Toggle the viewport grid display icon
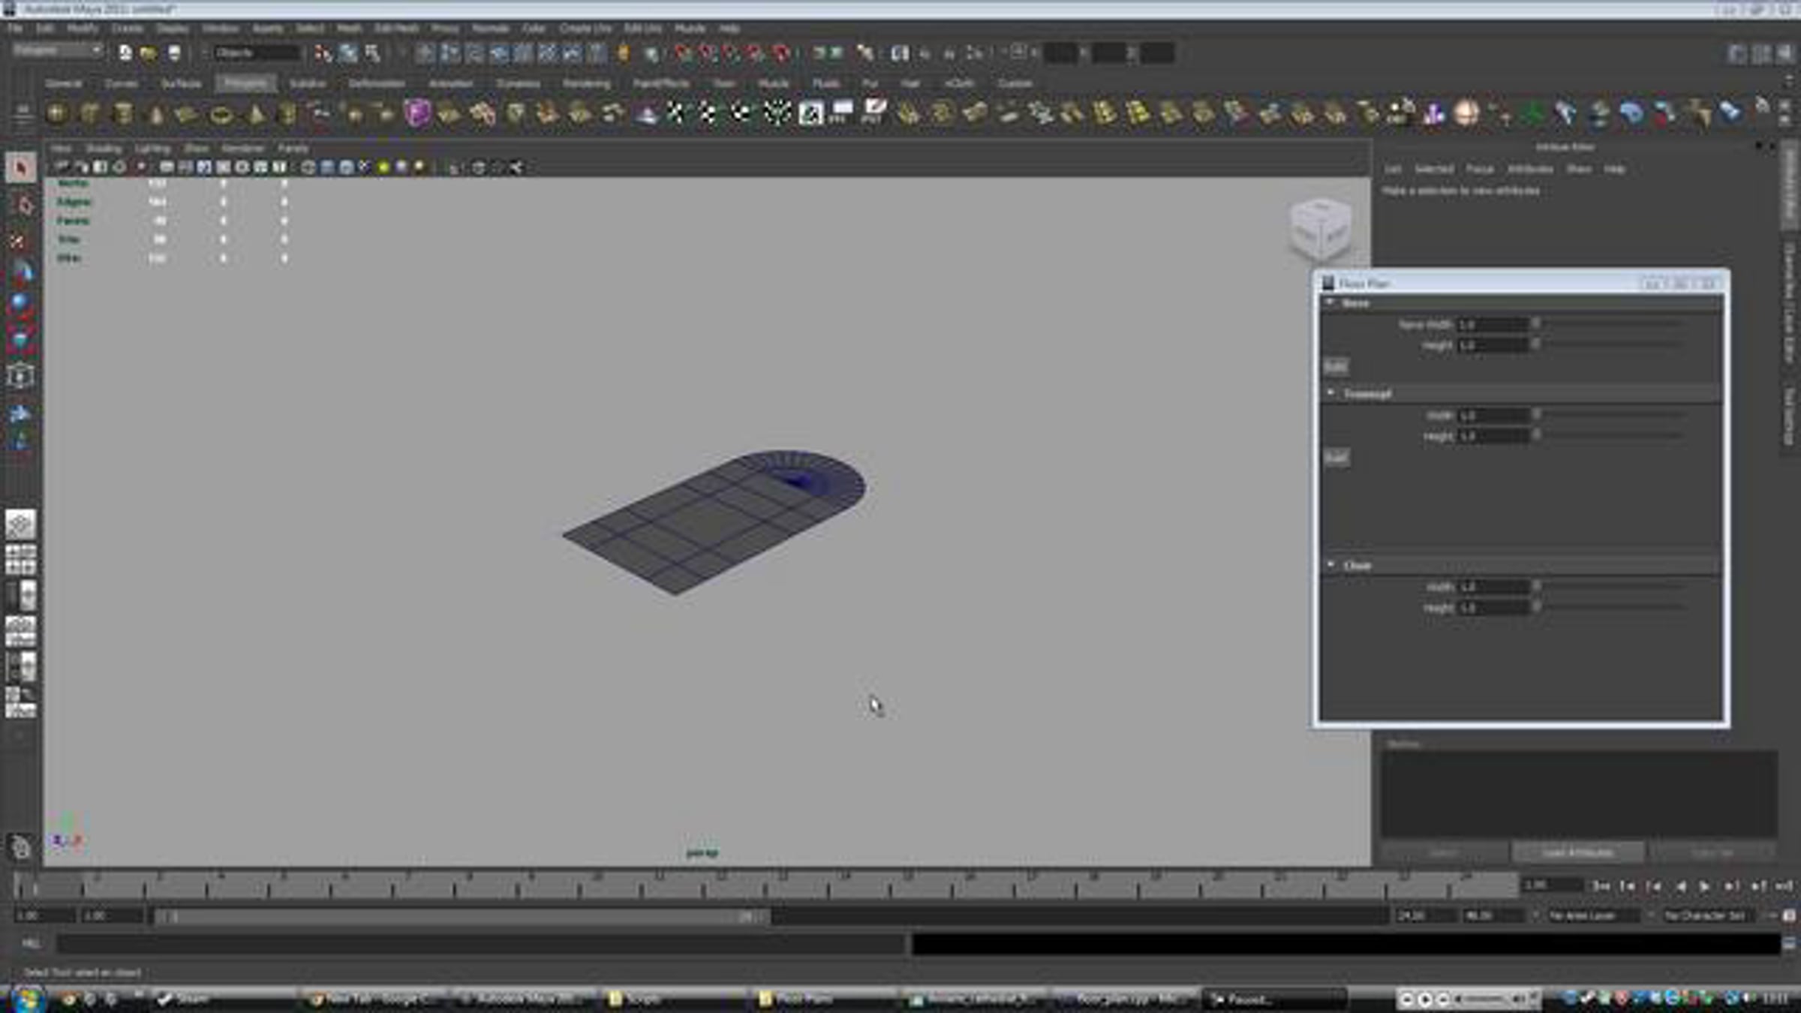 coord(167,167)
